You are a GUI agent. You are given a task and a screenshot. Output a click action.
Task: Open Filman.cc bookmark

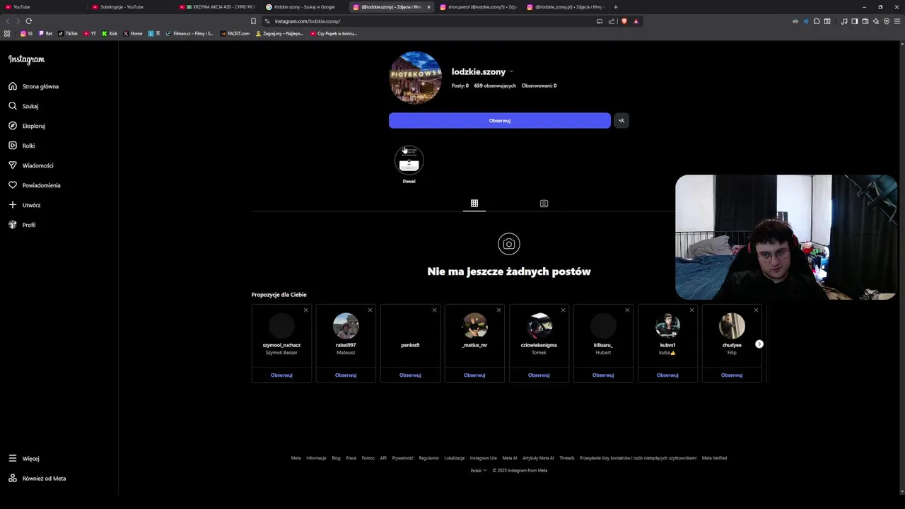click(x=190, y=33)
